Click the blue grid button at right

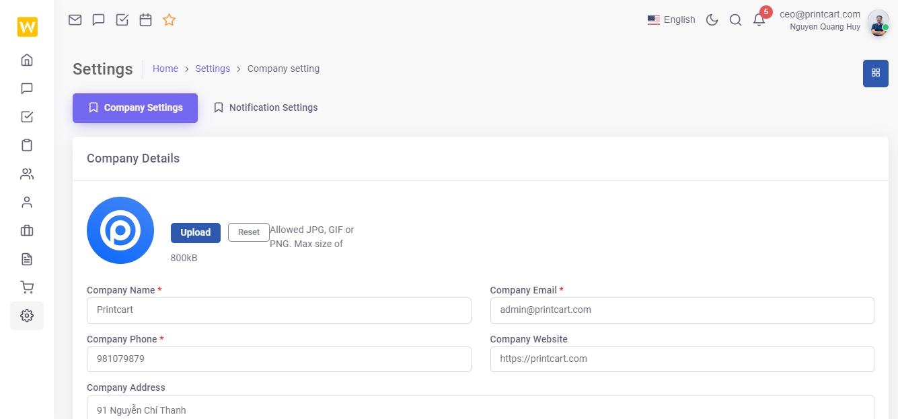(875, 73)
